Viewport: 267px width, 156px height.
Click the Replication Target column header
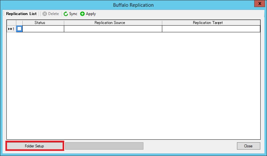[208, 23]
